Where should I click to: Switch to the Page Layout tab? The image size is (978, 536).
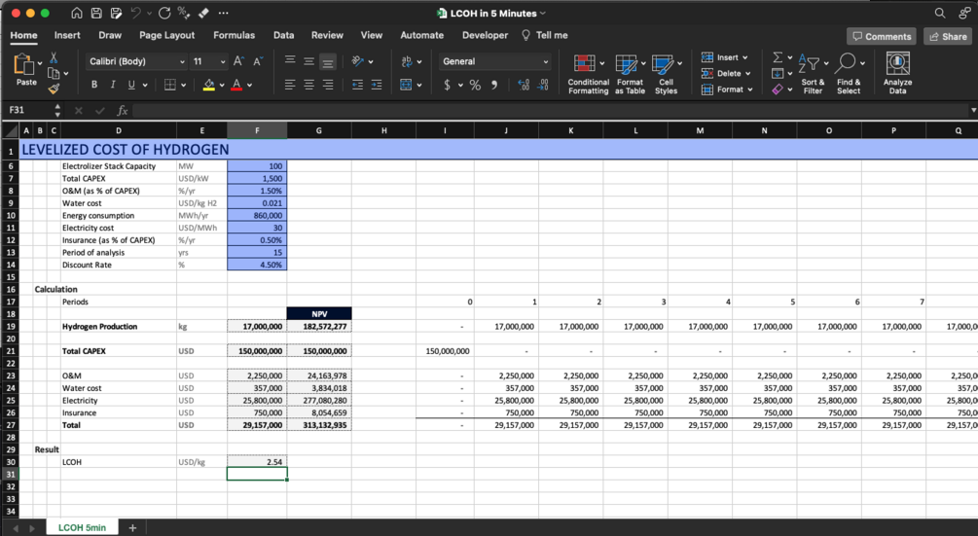click(166, 36)
